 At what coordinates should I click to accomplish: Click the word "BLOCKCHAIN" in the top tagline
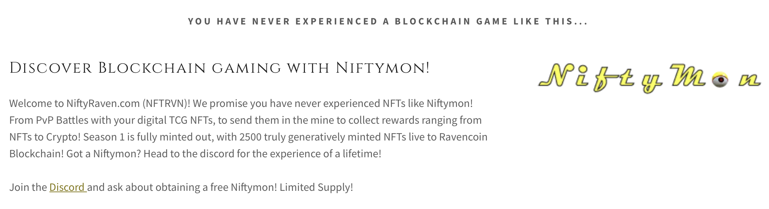pyautogui.click(x=433, y=21)
